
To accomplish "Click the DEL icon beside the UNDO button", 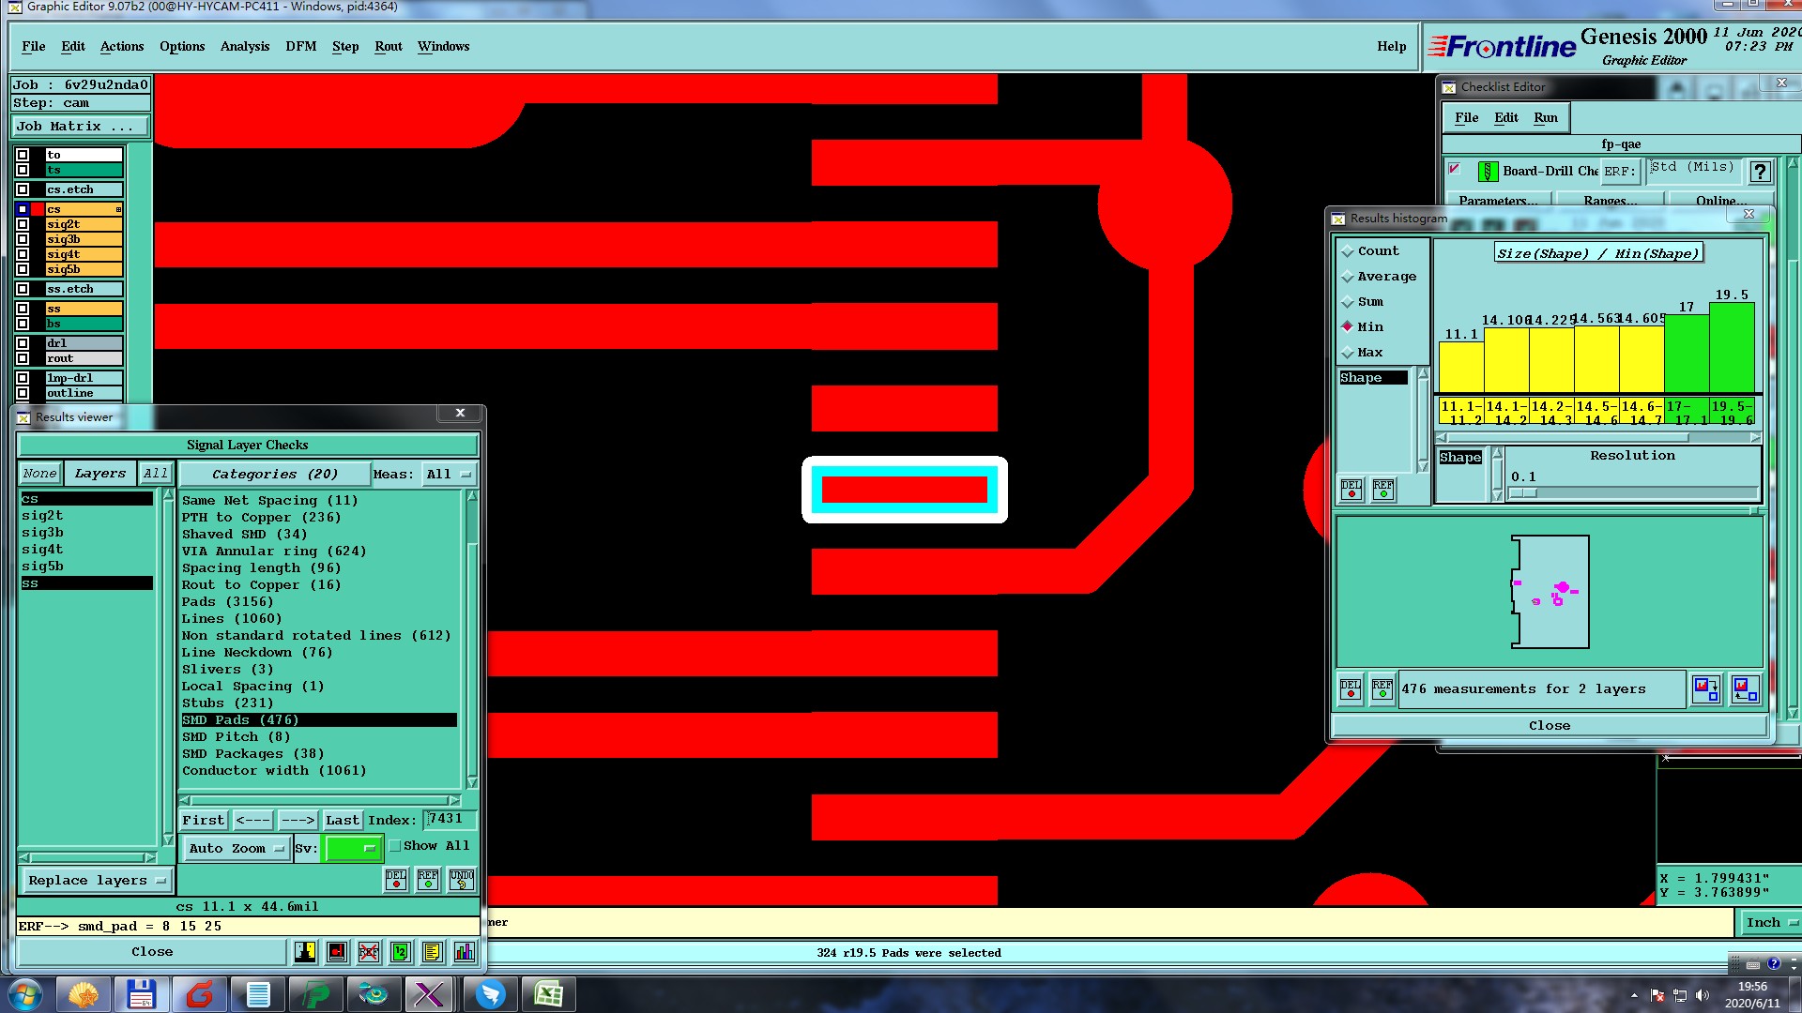I will click(x=396, y=880).
